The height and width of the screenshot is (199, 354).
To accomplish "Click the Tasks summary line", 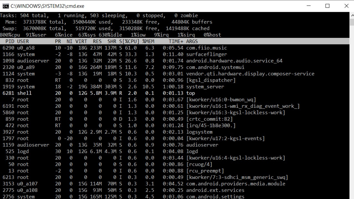I will (x=99, y=15).
